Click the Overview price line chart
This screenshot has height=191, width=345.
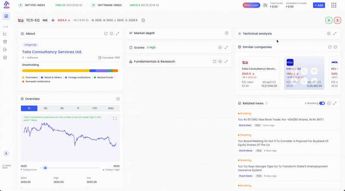tap(70, 134)
